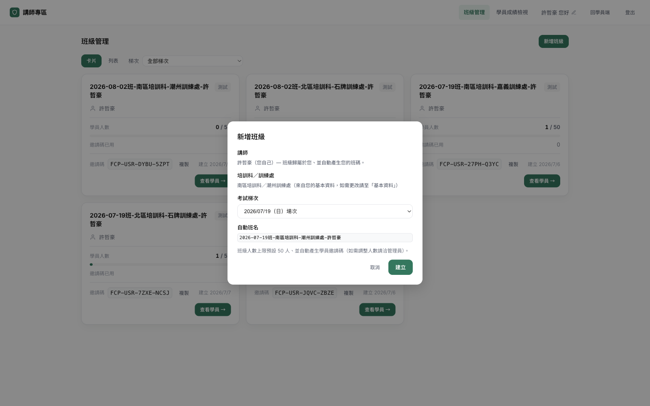Screen dimensions: 650x406
Task: Click 建立 button in dialog
Action: click(401, 267)
